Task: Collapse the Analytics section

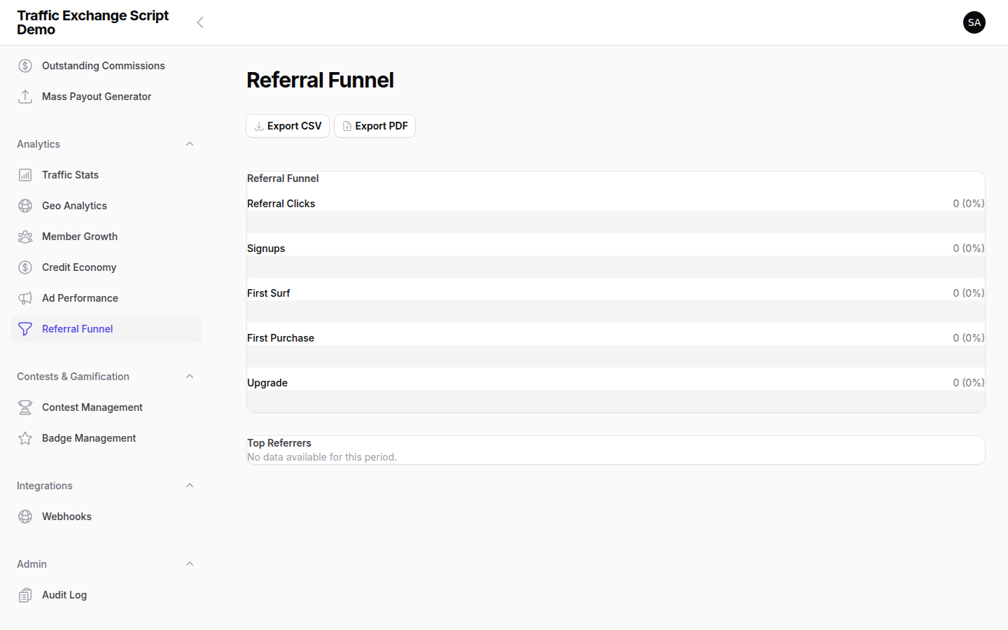Action: coord(190,143)
